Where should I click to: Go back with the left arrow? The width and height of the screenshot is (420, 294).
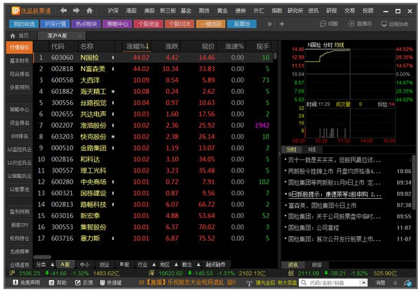coord(64,10)
